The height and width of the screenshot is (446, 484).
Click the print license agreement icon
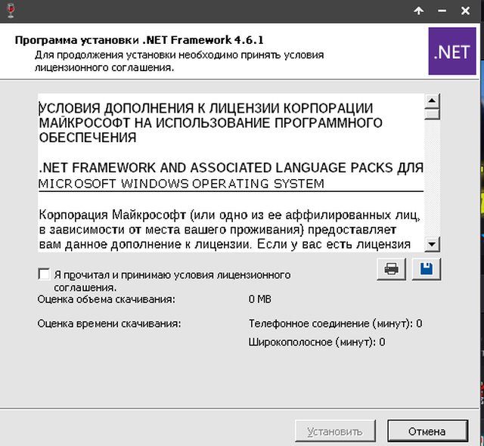tap(391, 269)
